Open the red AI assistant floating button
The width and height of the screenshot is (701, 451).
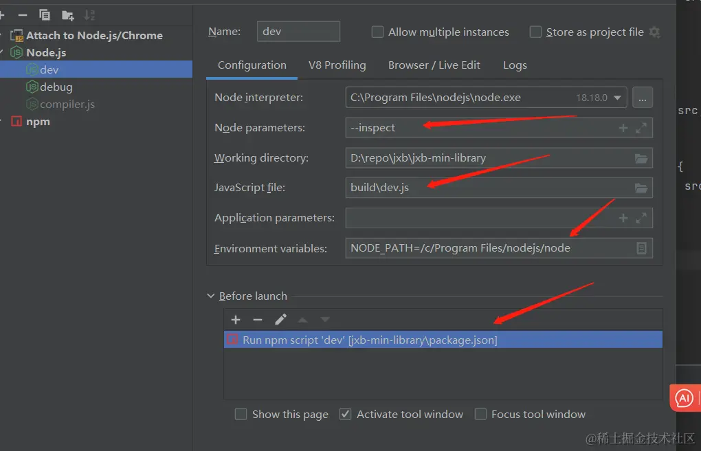click(x=685, y=398)
